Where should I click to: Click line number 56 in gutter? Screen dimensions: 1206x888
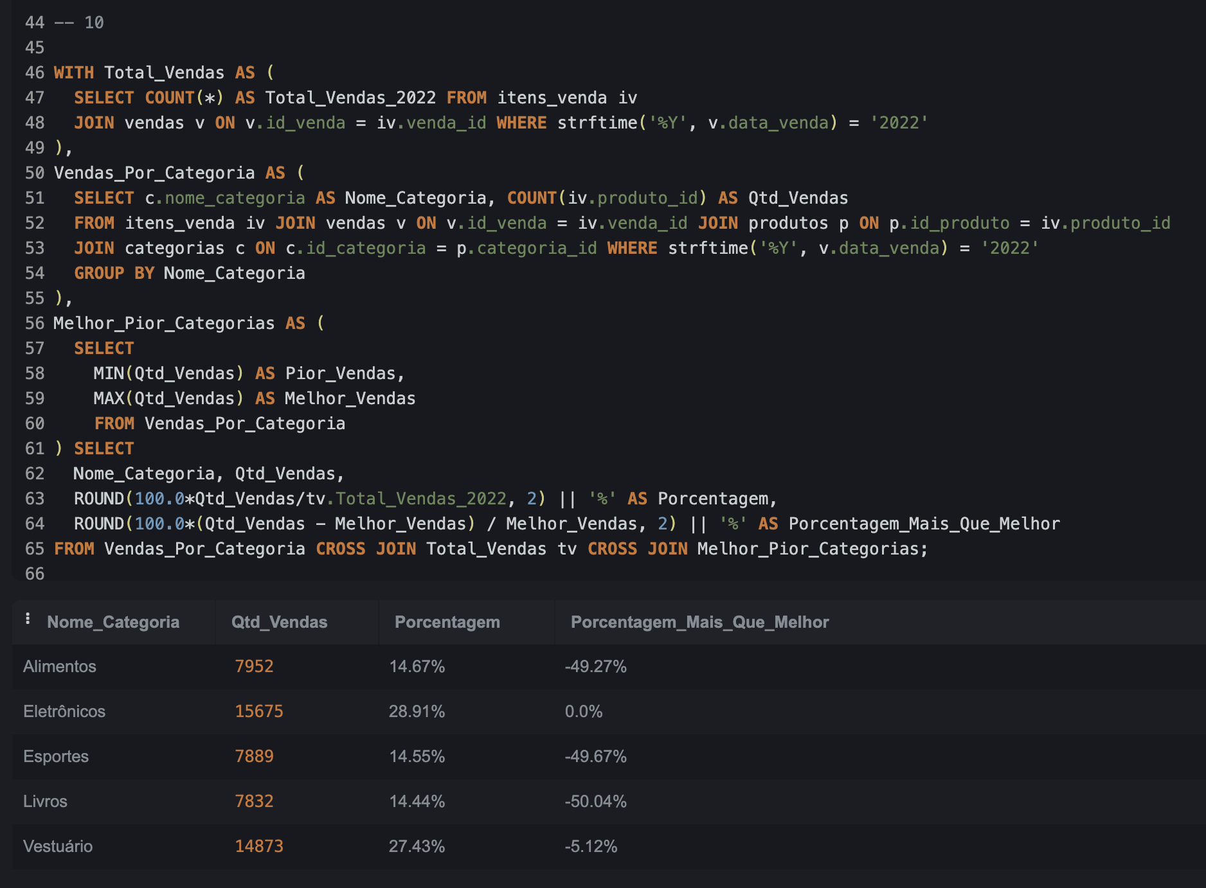(x=35, y=323)
